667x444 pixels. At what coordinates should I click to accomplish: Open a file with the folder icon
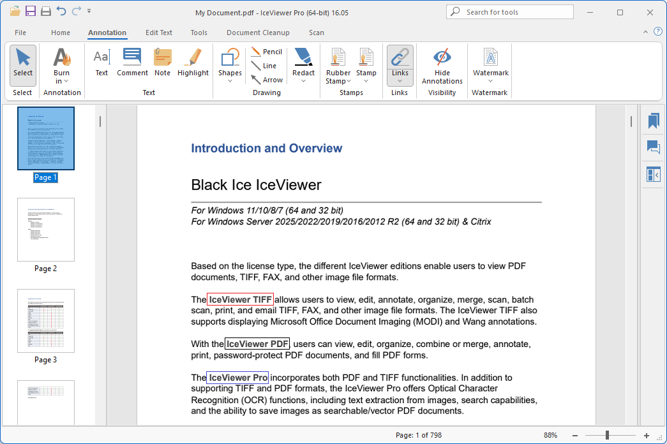(x=15, y=11)
